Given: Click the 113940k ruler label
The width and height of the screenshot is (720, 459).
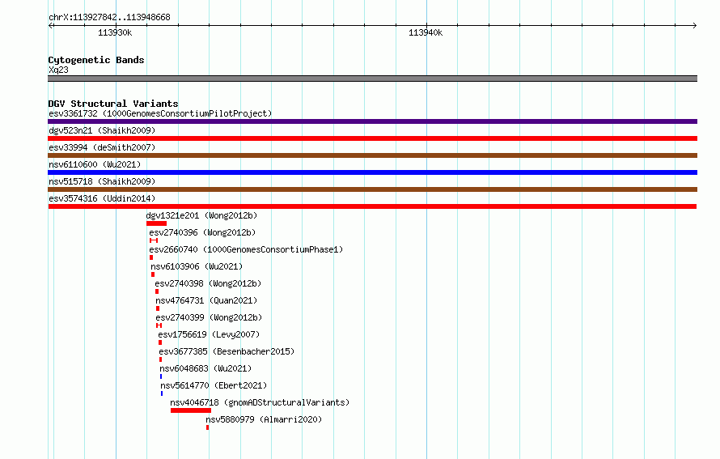Looking at the screenshot, I should 426,32.
